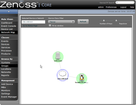The height and width of the screenshot is (105, 136).
Task: Click the Refresh button
Action: click(x=83, y=22)
